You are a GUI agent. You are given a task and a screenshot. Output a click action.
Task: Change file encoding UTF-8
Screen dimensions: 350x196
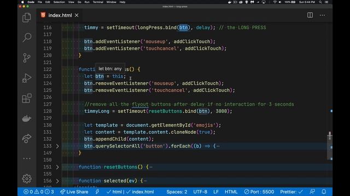tap(200, 192)
